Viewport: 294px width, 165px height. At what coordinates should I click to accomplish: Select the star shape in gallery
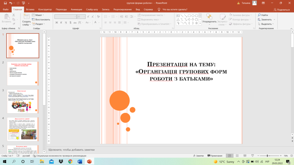(x=197, y=23)
